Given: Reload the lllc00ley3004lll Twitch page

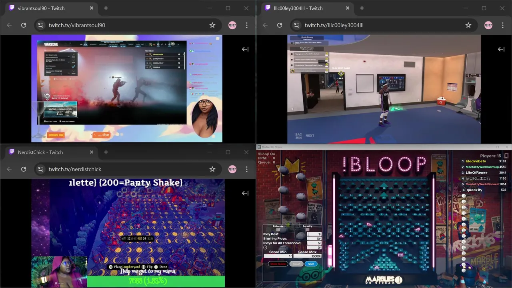Looking at the screenshot, I should point(280,25).
